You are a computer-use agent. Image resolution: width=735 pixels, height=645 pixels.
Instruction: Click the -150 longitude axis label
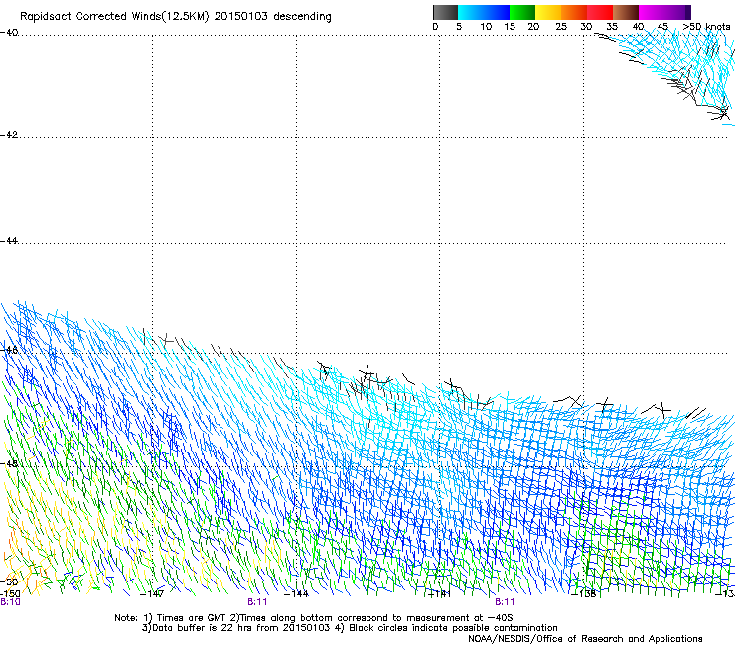(x=10, y=593)
